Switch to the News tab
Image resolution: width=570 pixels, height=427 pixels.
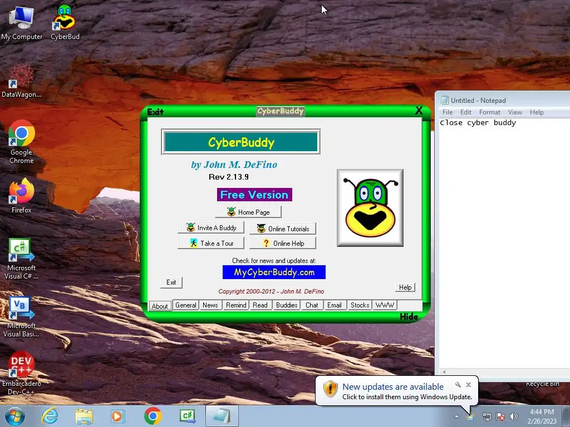pyautogui.click(x=210, y=305)
